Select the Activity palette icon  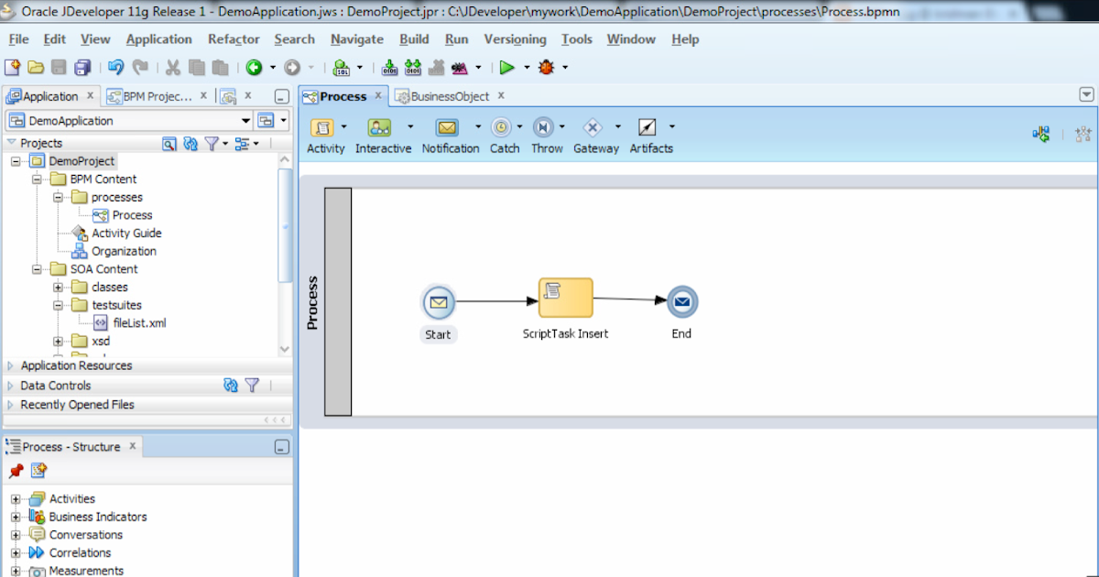click(322, 127)
